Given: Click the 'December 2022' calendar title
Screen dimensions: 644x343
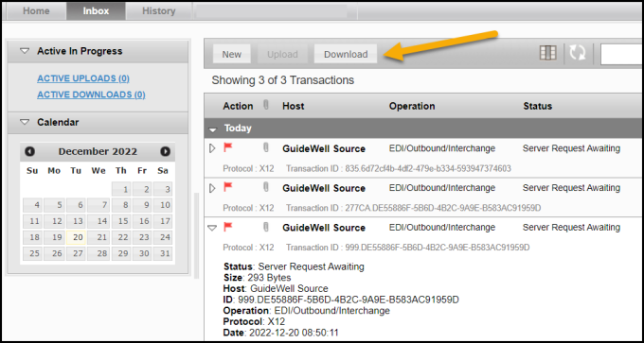Looking at the screenshot, I should [x=98, y=151].
